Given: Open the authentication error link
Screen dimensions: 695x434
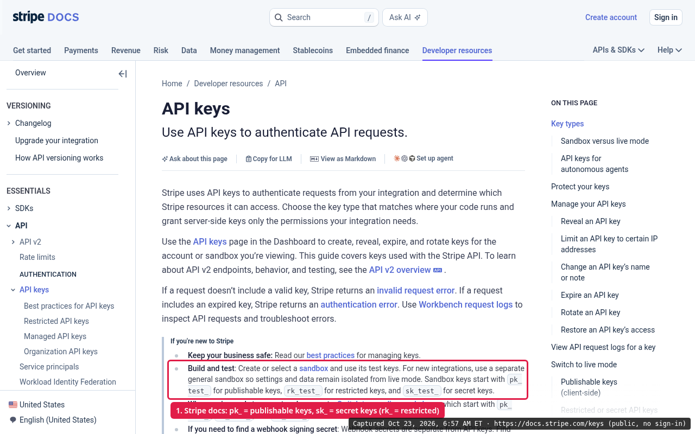Looking at the screenshot, I should [x=359, y=304].
